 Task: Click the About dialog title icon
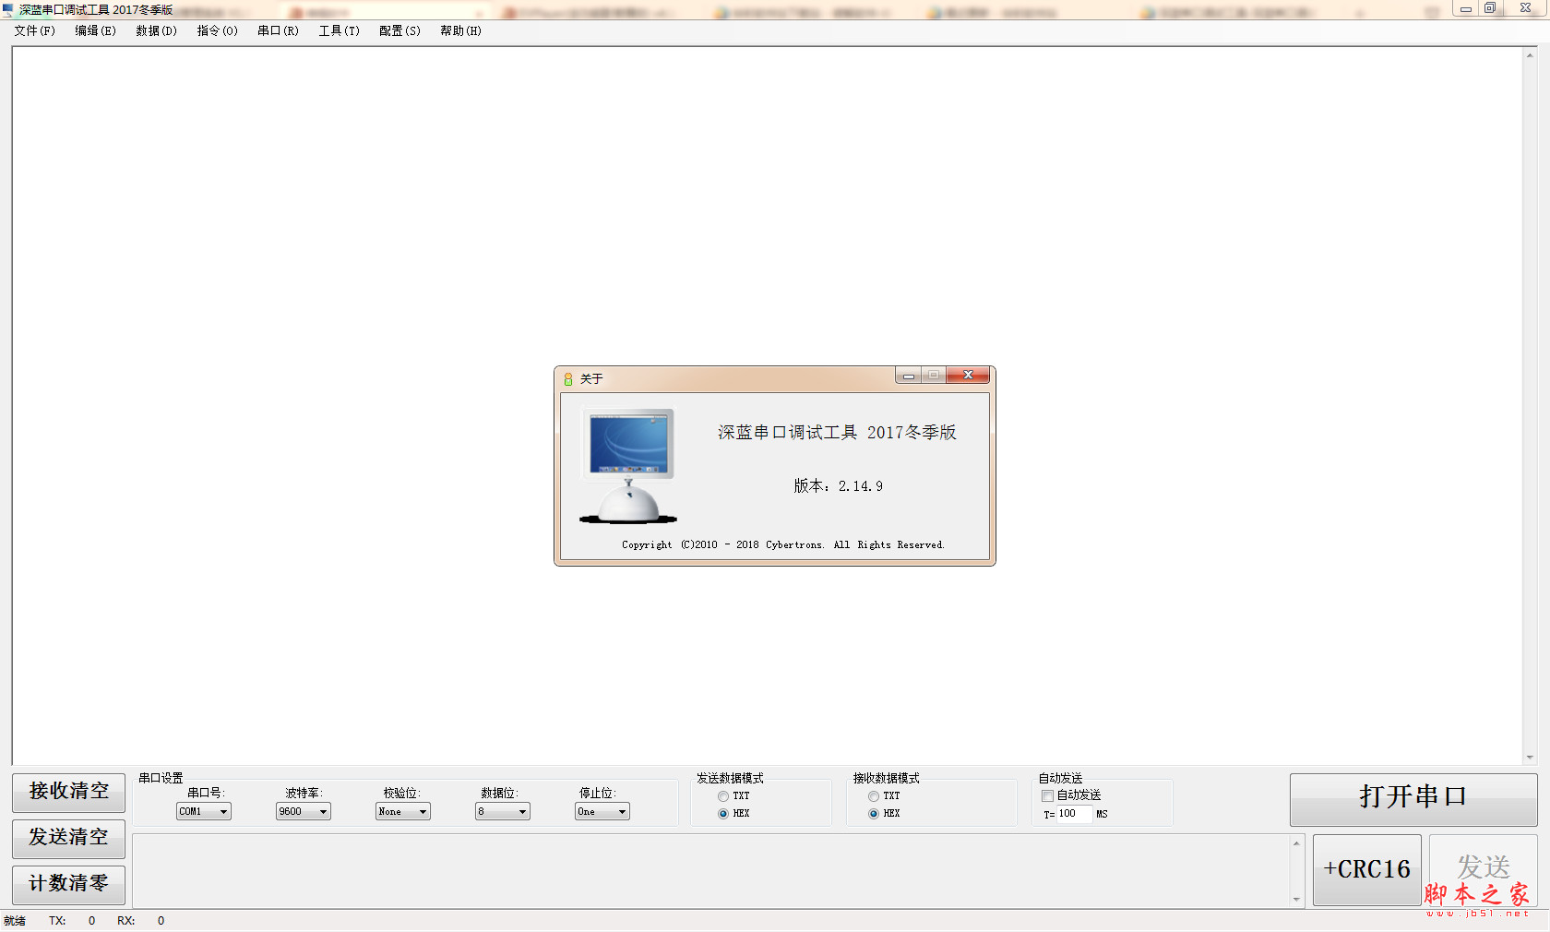568,378
